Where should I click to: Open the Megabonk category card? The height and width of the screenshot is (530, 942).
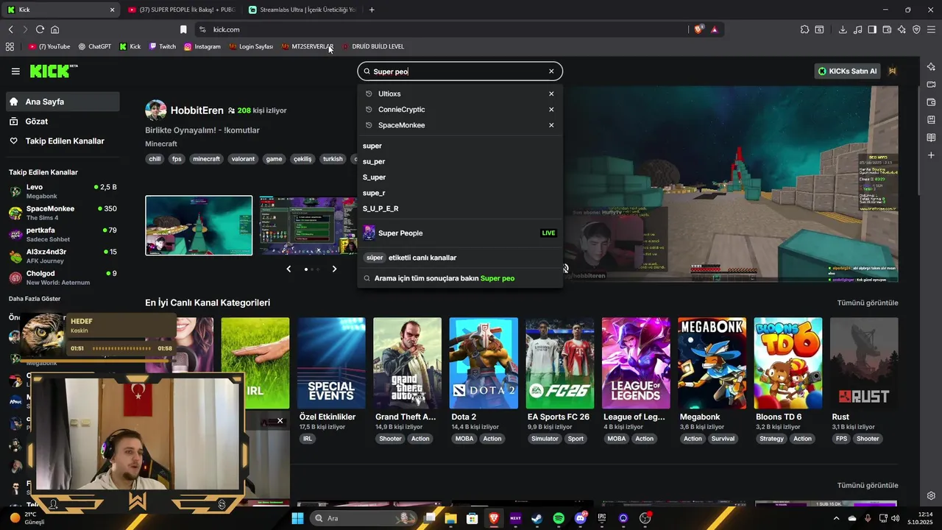[712, 364]
